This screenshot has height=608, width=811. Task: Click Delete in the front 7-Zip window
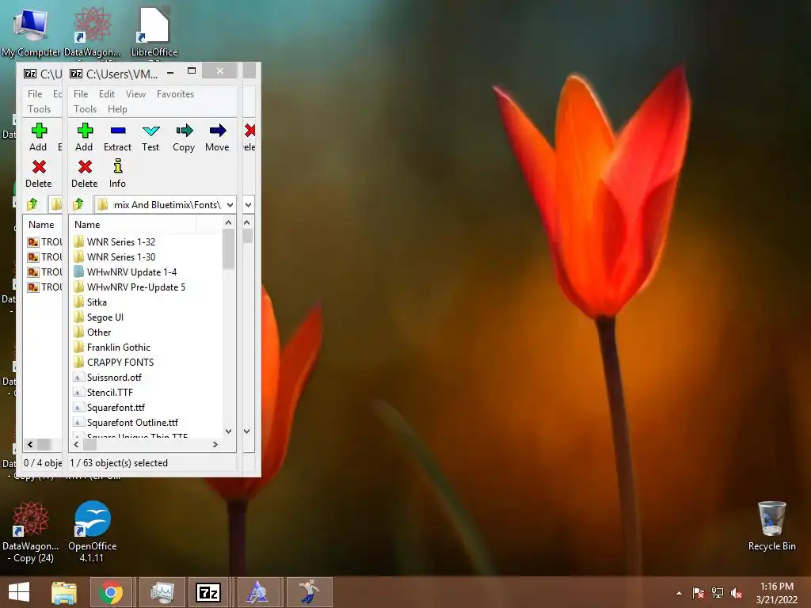[x=84, y=173]
